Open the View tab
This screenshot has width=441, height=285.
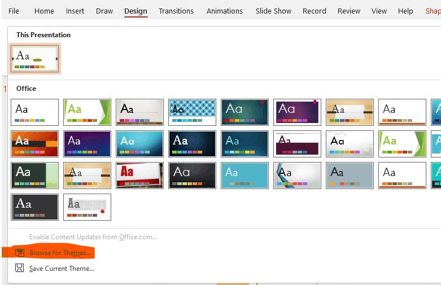point(379,11)
